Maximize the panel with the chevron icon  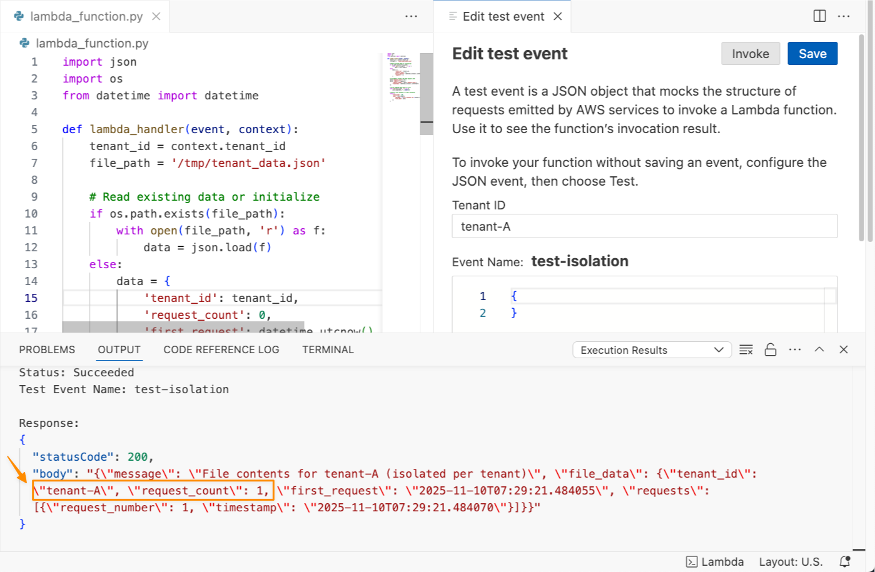coord(819,349)
